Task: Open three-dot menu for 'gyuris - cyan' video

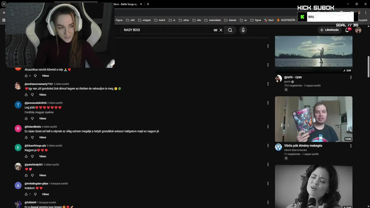Action: coord(351,77)
